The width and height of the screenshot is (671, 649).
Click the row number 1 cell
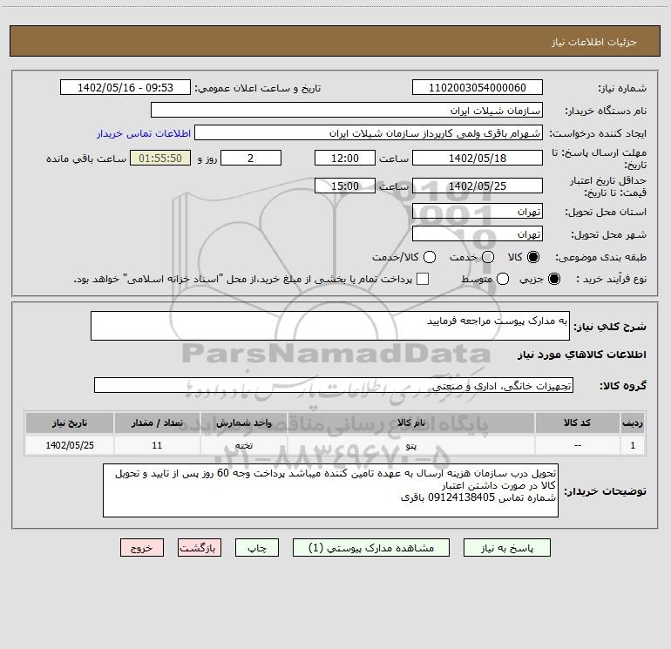[633, 445]
